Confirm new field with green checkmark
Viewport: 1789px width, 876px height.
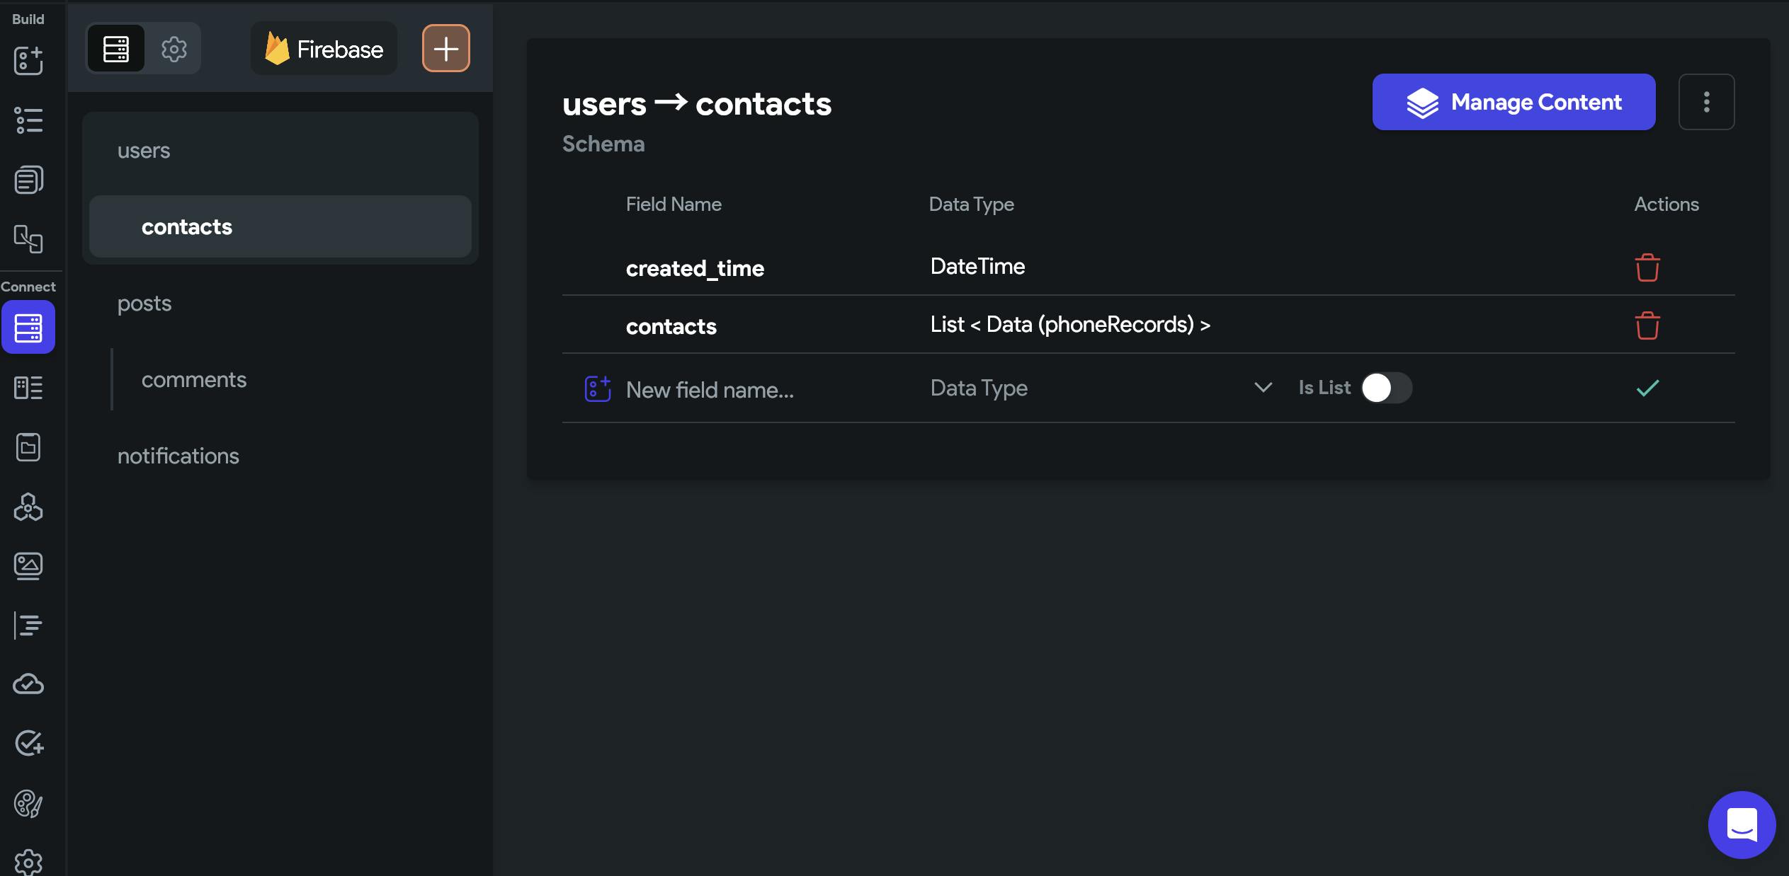[1647, 388]
